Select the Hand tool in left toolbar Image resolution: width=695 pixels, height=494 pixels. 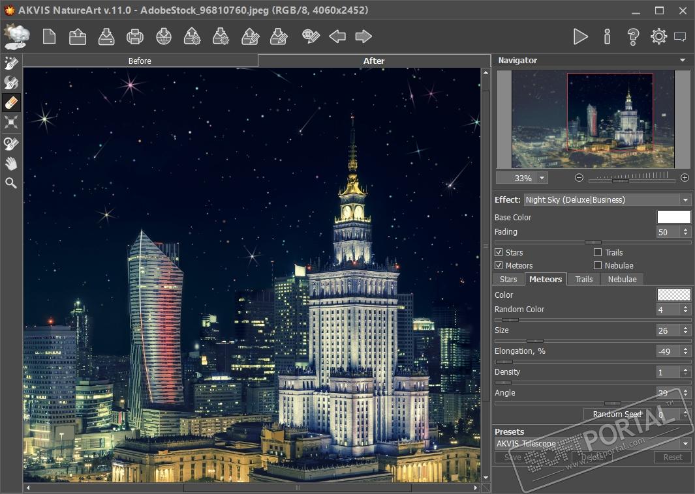tap(11, 164)
